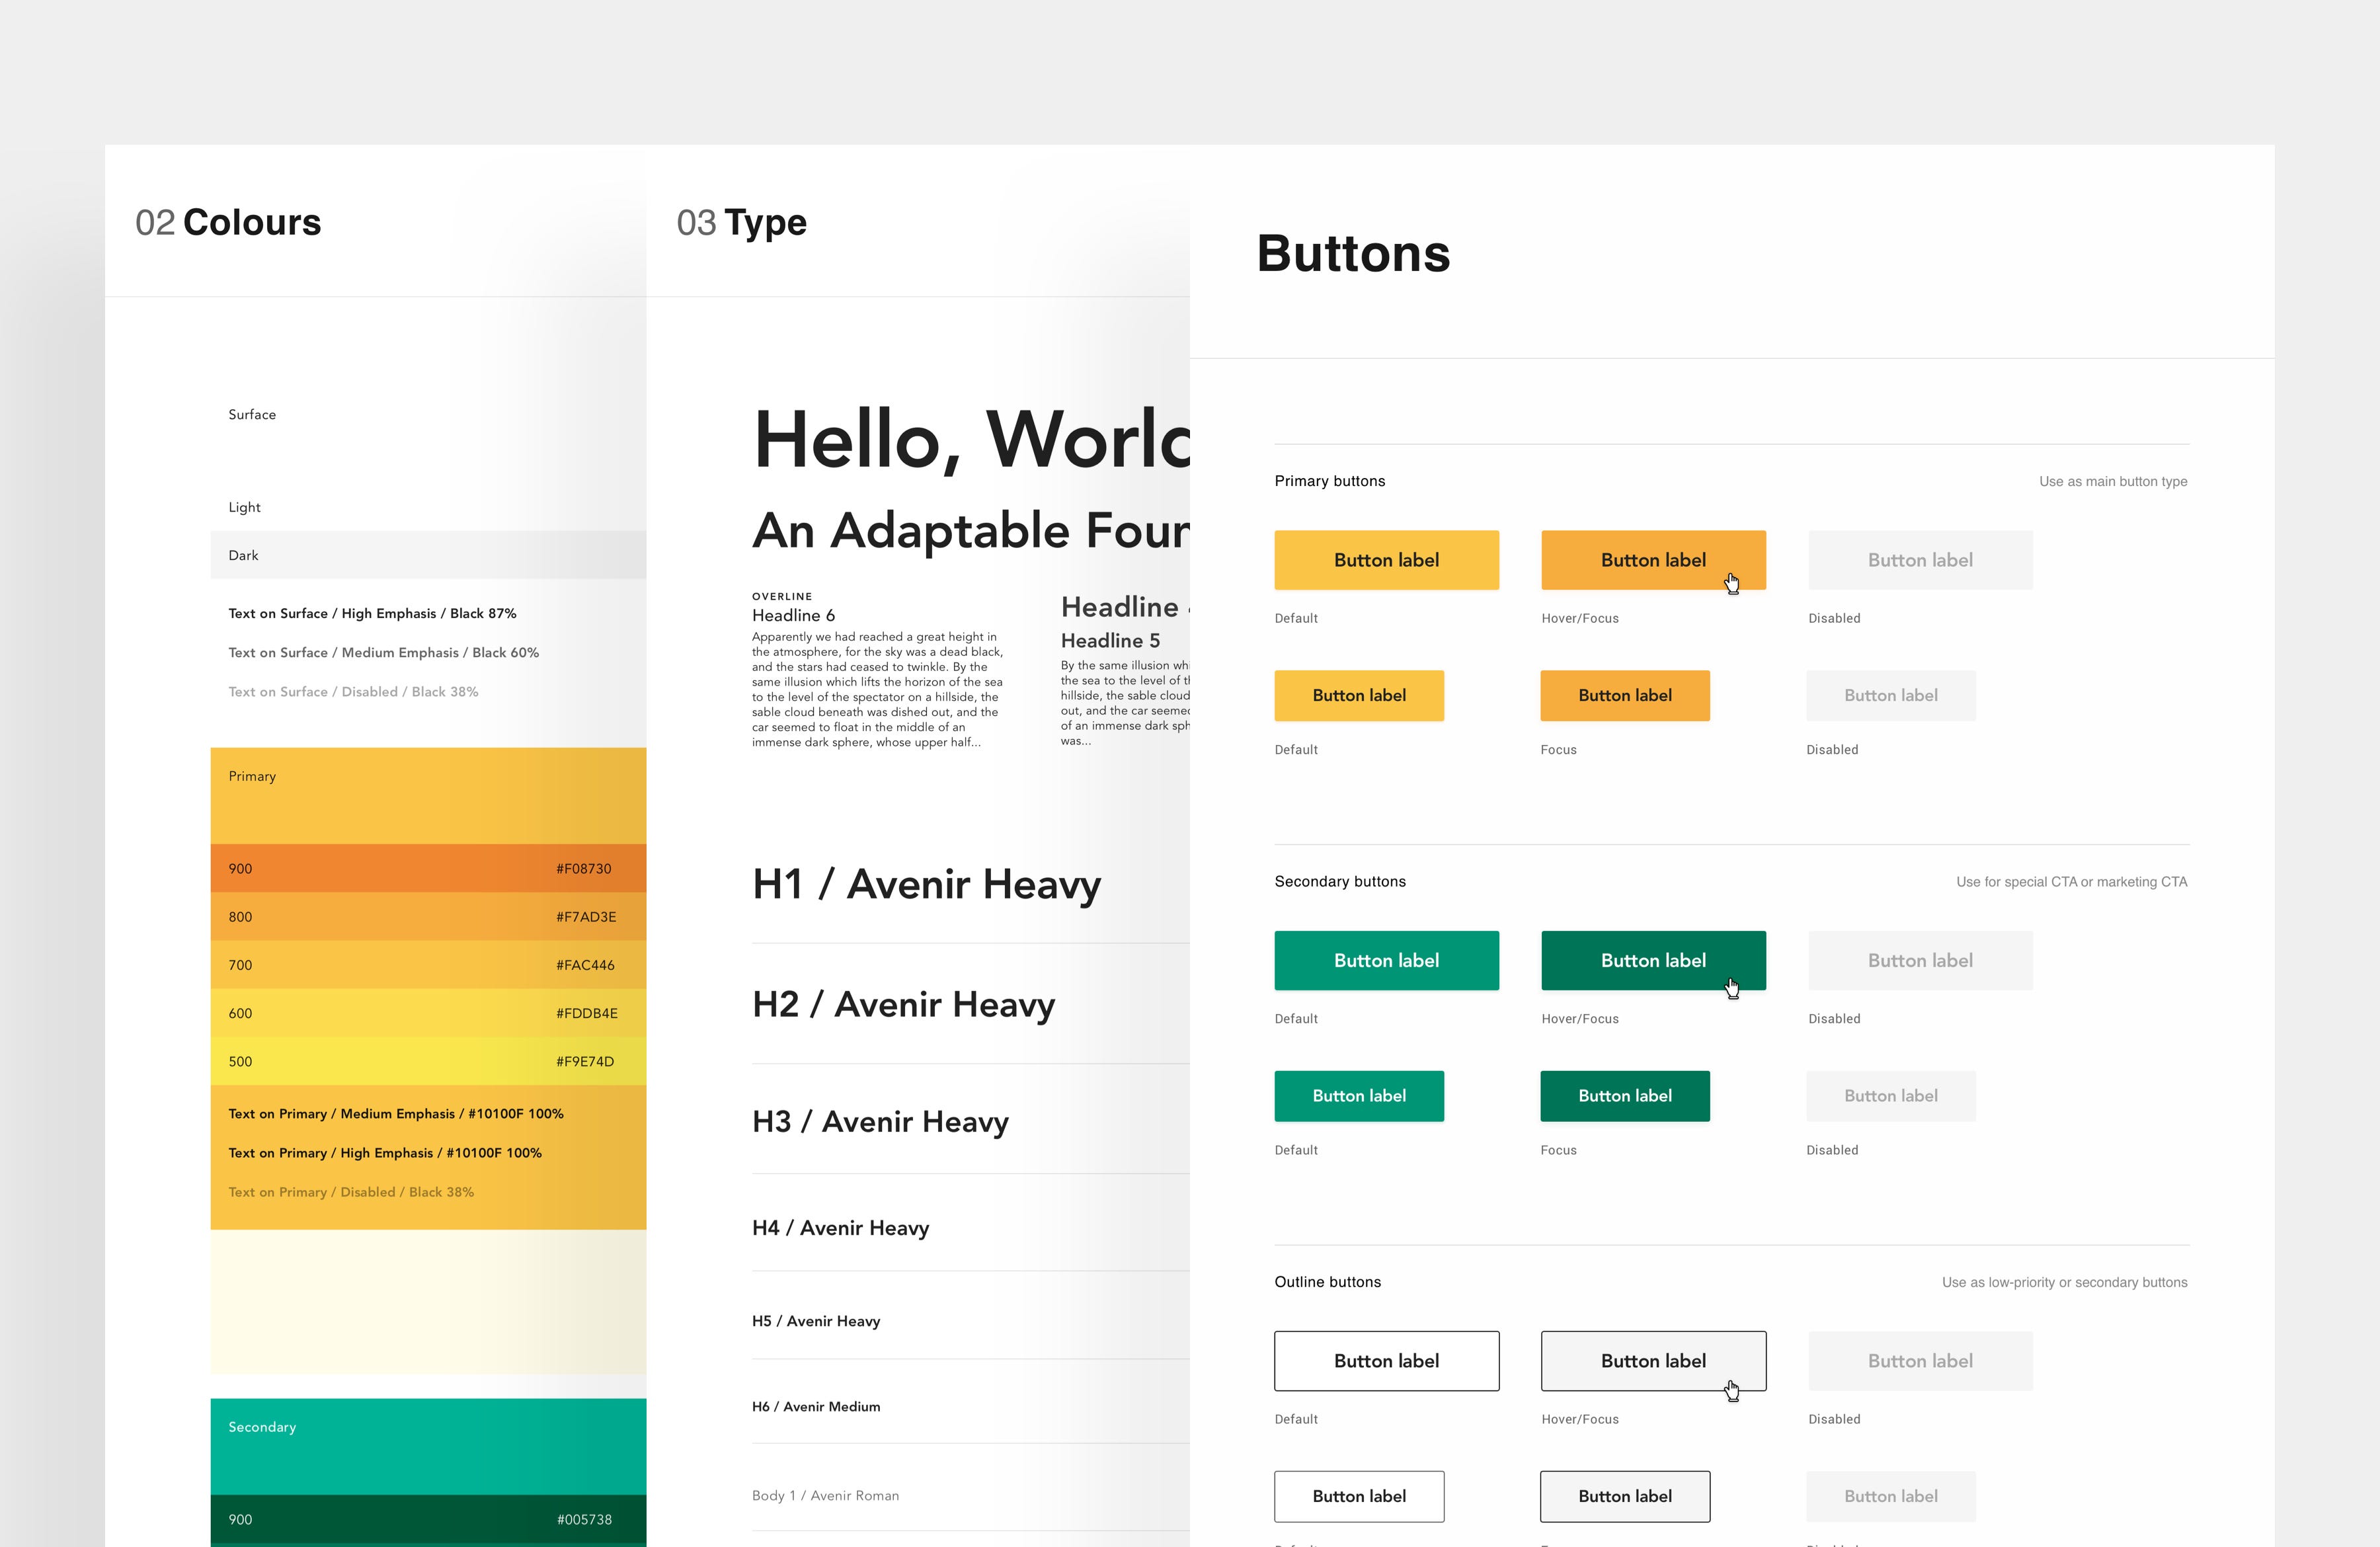Click the H1 / Avenir Heavy heading

(926, 884)
